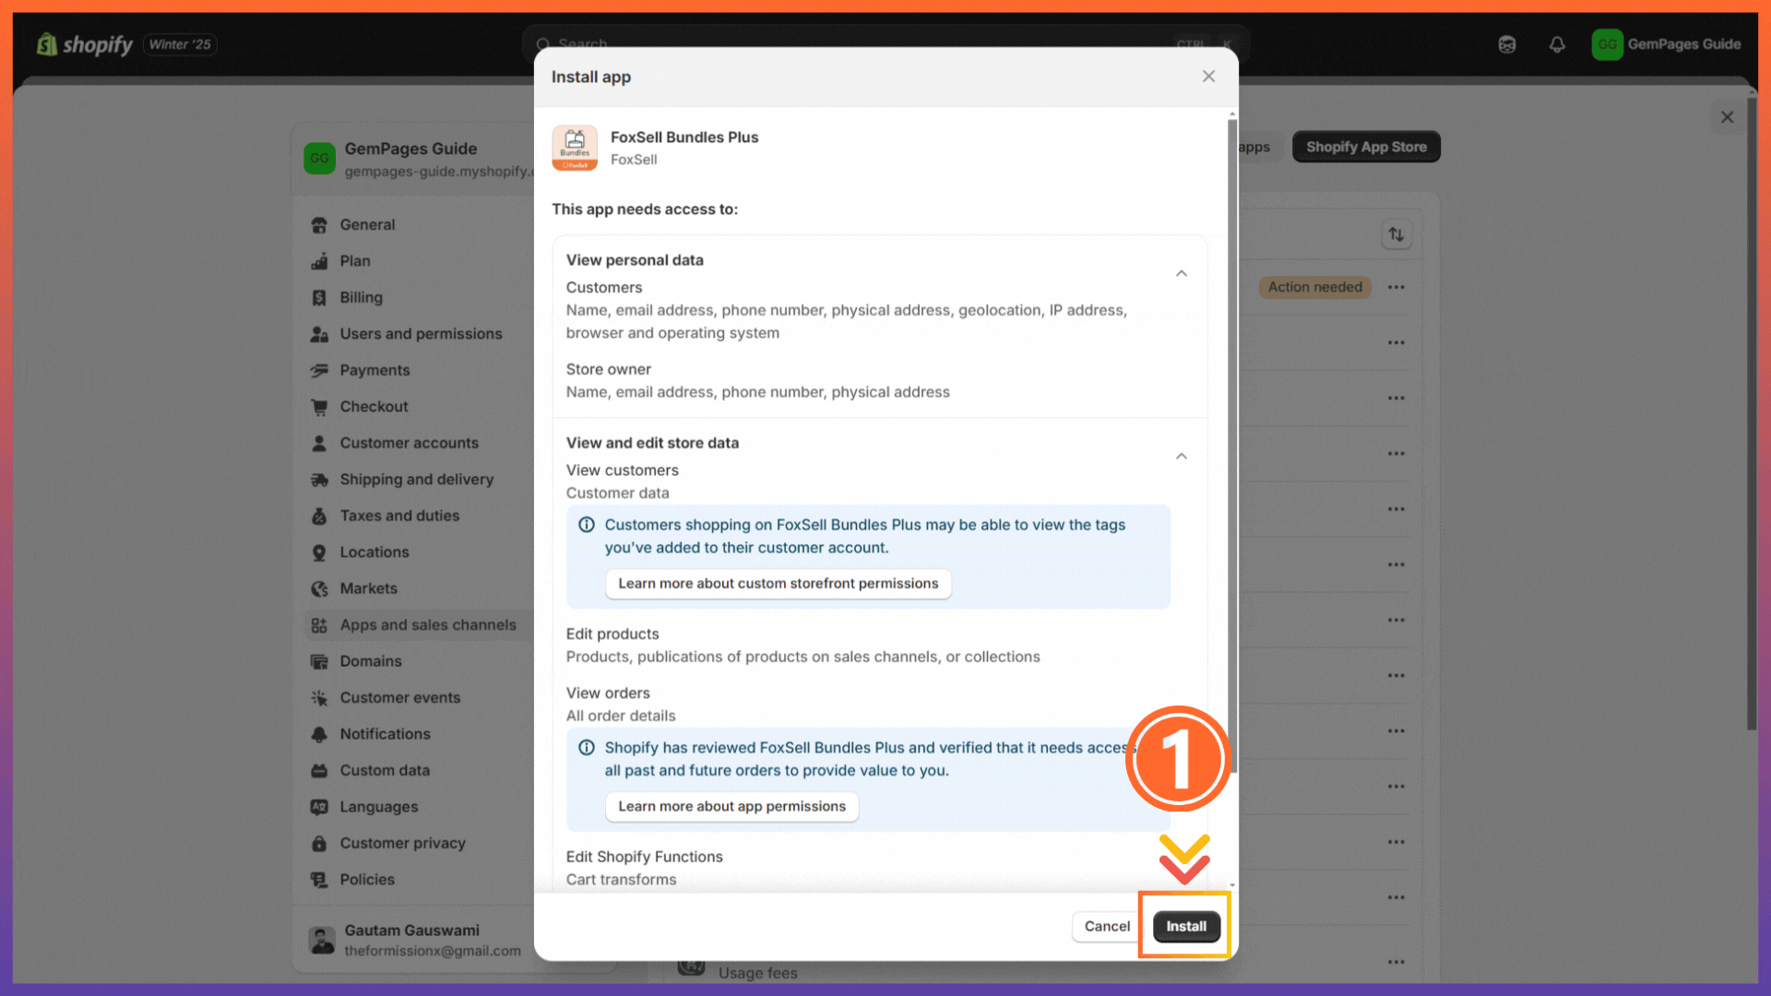Close the Install app dialog

tap(1208, 77)
